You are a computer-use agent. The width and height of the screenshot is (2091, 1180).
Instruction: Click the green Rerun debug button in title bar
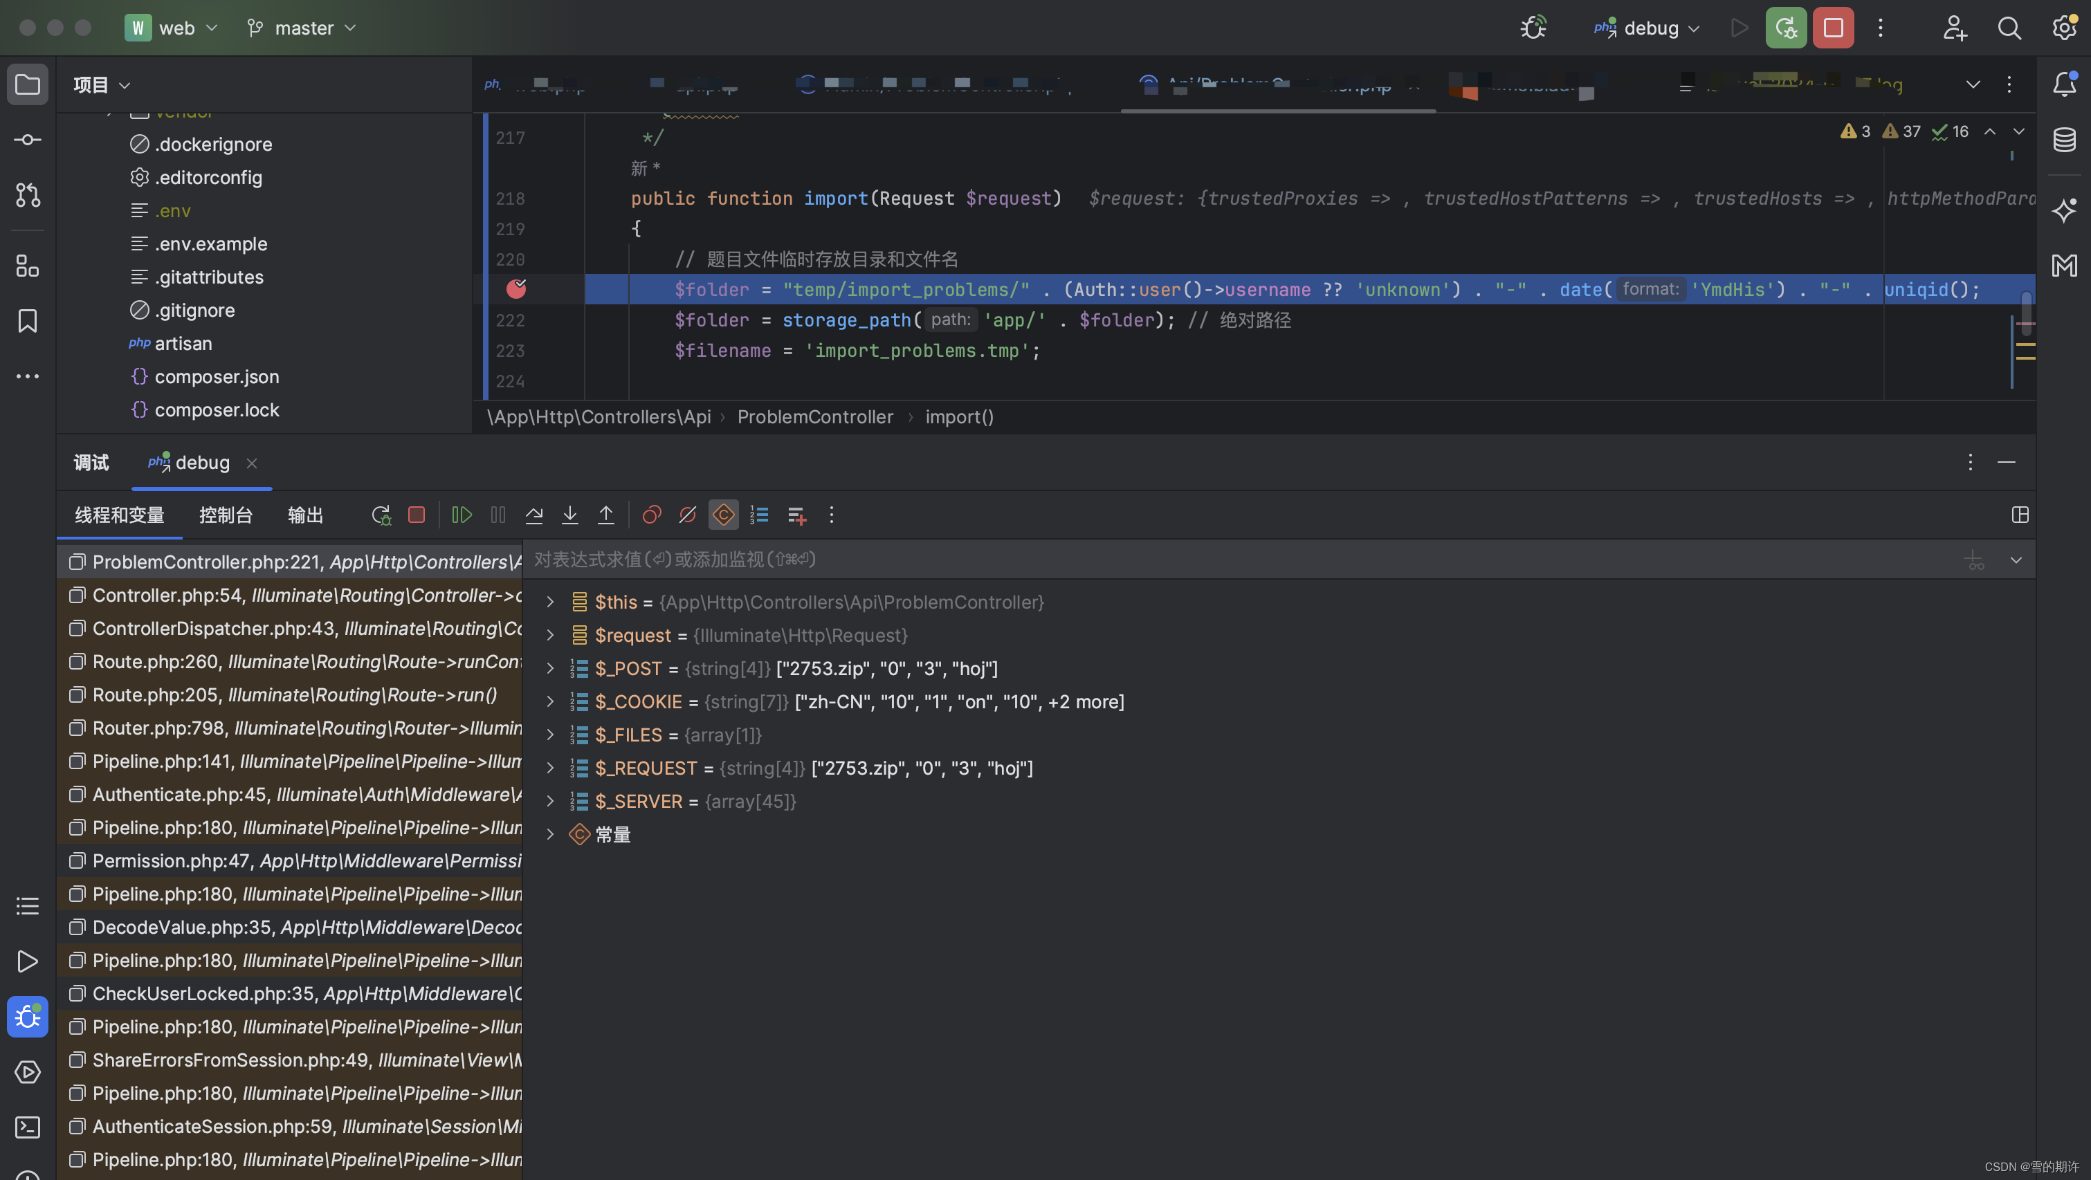1786,28
